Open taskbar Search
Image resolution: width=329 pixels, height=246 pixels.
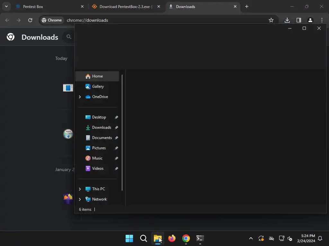144,238
